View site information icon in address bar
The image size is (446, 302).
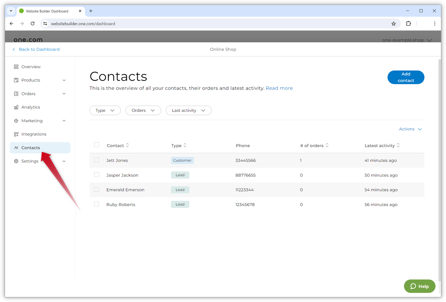coord(45,23)
